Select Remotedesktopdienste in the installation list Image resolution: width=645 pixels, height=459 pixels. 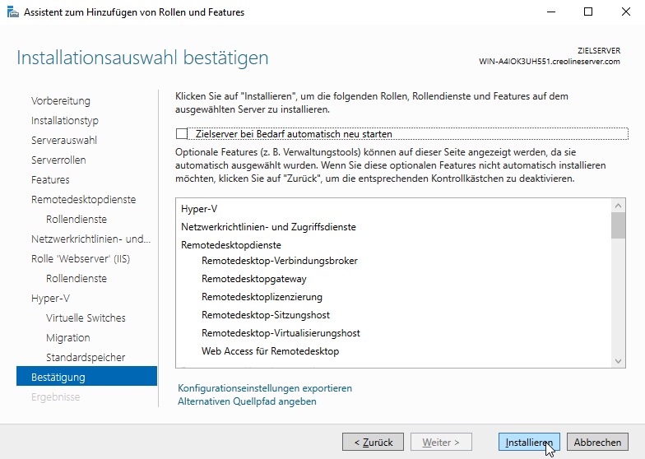coord(230,245)
